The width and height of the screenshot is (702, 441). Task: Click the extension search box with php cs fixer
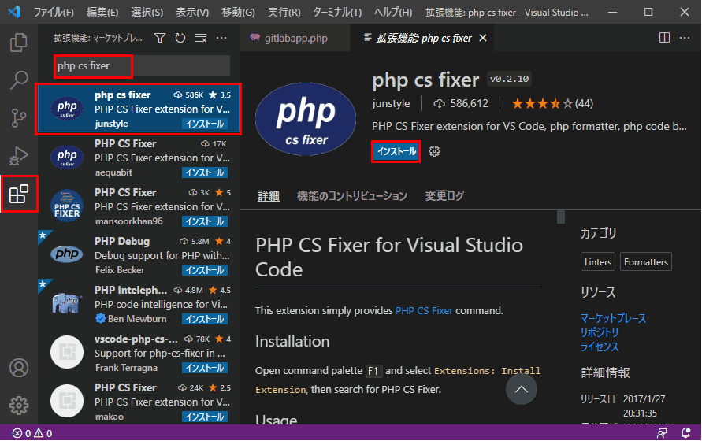coord(142,66)
